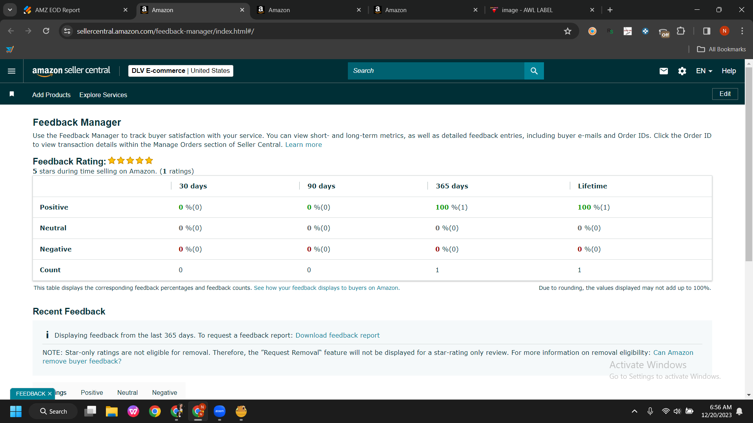The width and height of the screenshot is (753, 423).
Task: Close the FEEDBACK widget with the X
Action: 50,394
